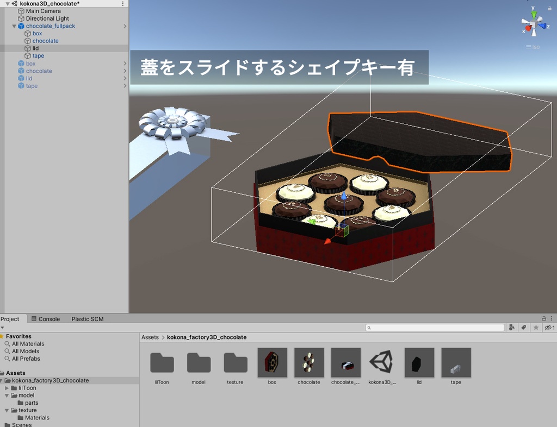
Task: Open the Project panel three-dot menu
Action: pyautogui.click(x=551, y=318)
